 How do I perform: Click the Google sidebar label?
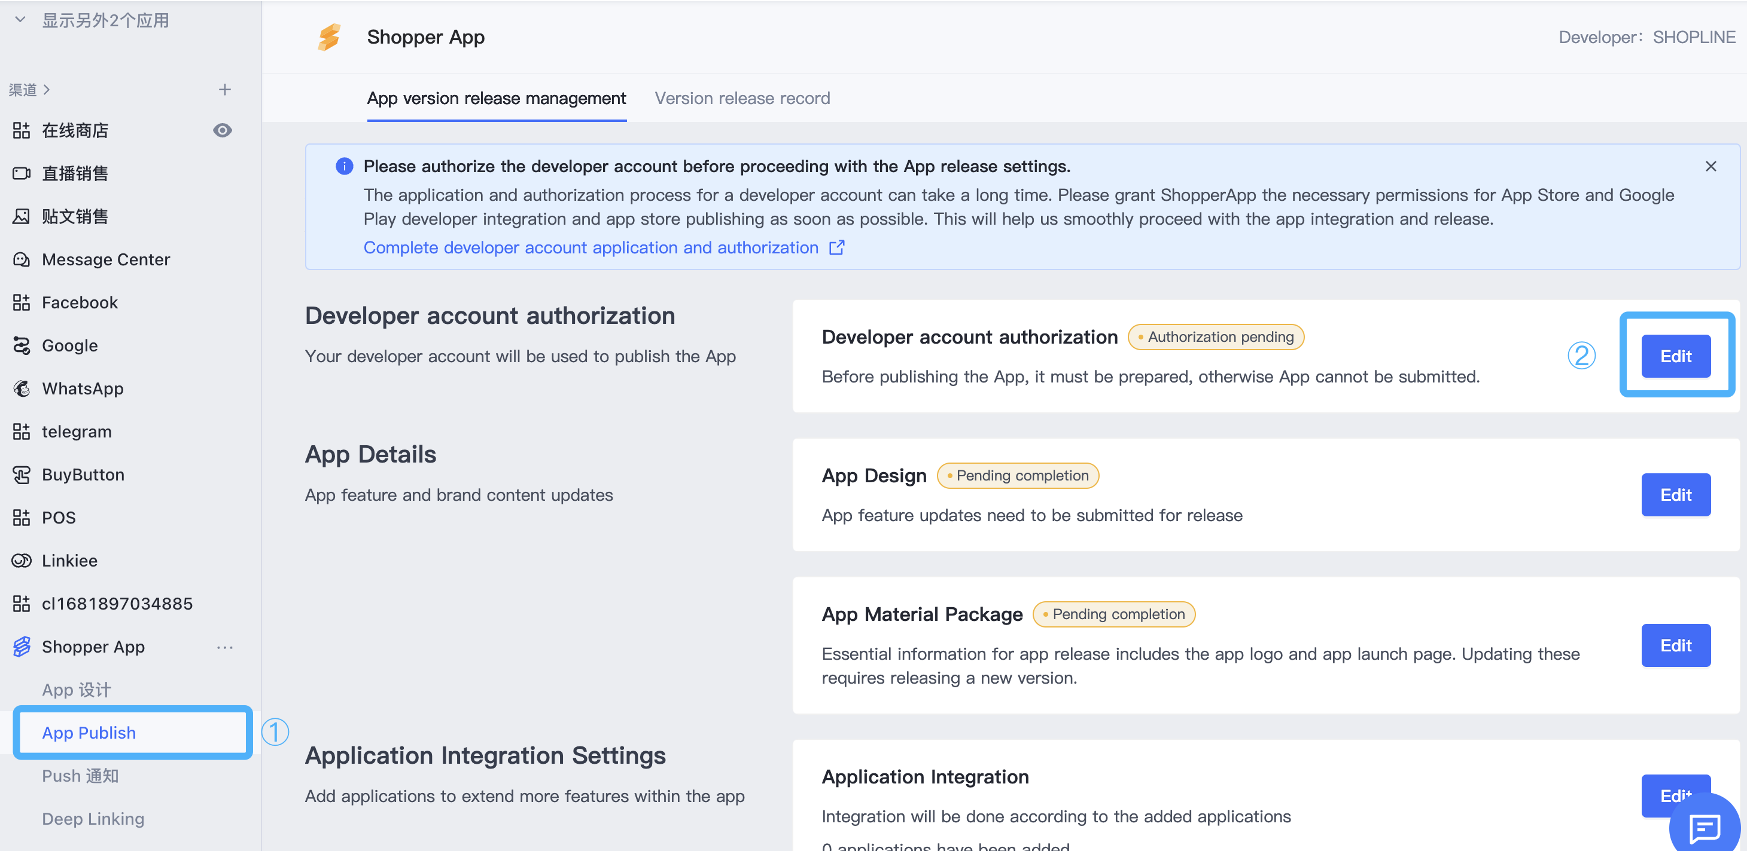pyautogui.click(x=70, y=345)
